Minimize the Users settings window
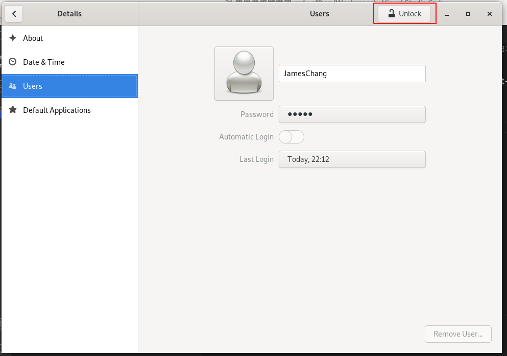 (447, 14)
